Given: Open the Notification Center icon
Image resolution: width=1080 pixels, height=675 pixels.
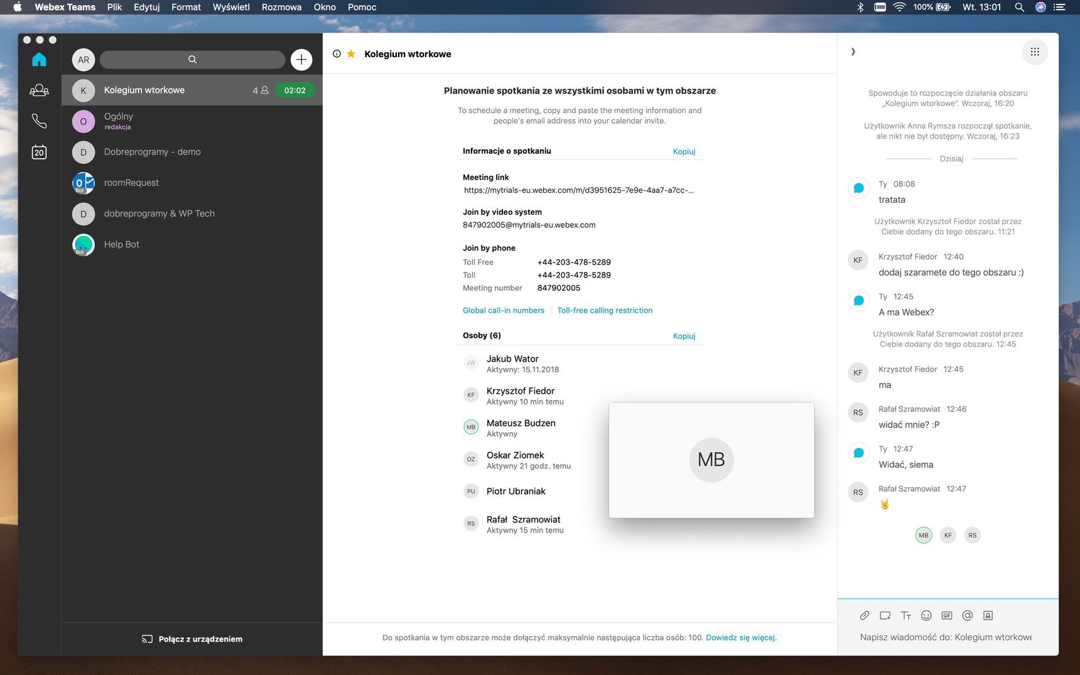Looking at the screenshot, I should pos(1059,7).
